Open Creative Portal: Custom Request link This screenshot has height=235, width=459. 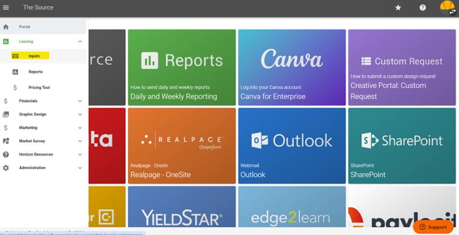pyautogui.click(x=388, y=91)
